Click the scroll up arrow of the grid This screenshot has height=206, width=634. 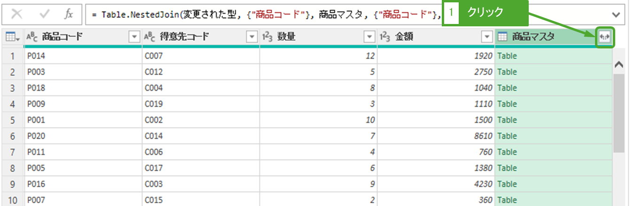(x=619, y=65)
